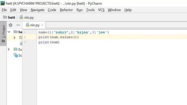The width and height of the screenshot is (187, 105).
Task: Open the View menu
Action: pyautogui.click(x=23, y=10)
